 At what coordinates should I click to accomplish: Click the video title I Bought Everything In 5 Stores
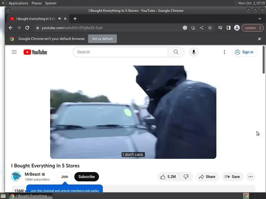point(45,166)
